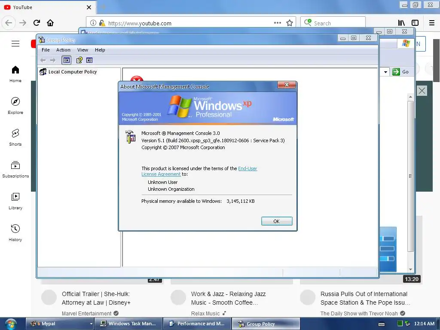The image size is (440, 330).
Task: Toggle the browser sidebar icon
Action: point(415,23)
